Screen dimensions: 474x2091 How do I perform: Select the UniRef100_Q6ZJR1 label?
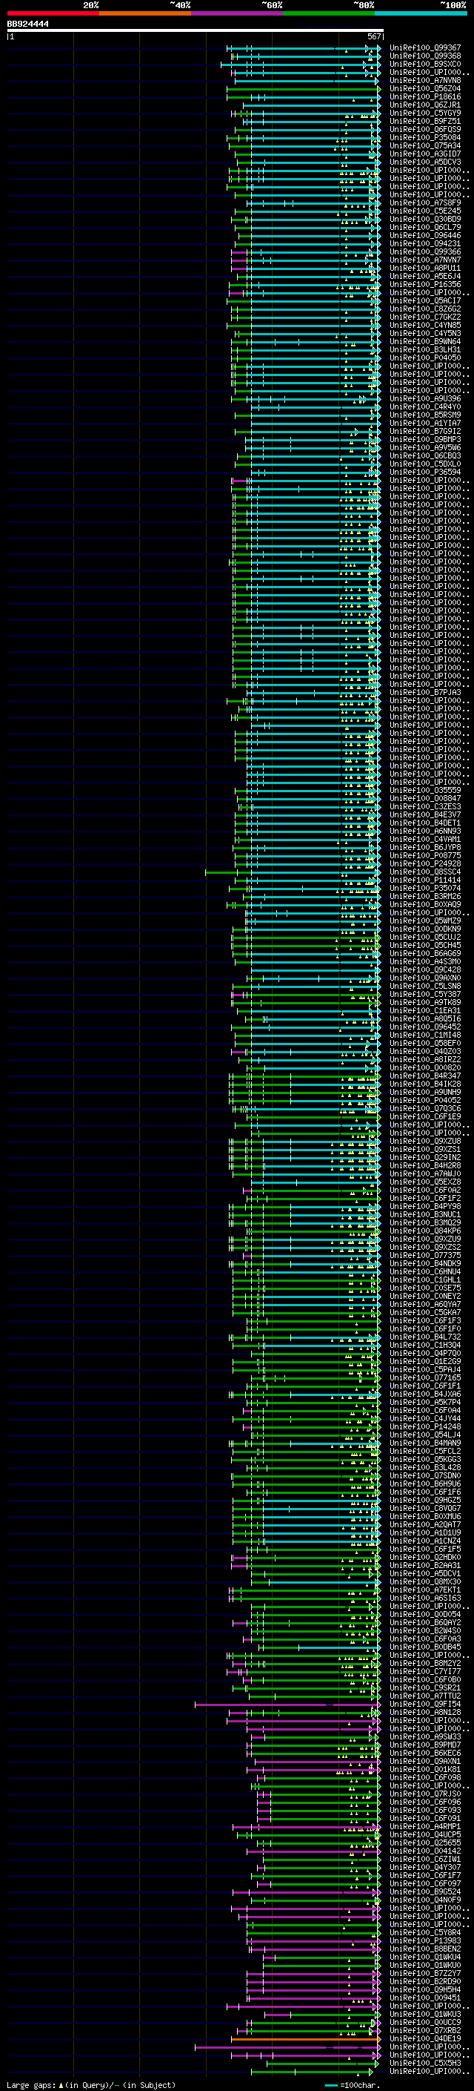425,105
